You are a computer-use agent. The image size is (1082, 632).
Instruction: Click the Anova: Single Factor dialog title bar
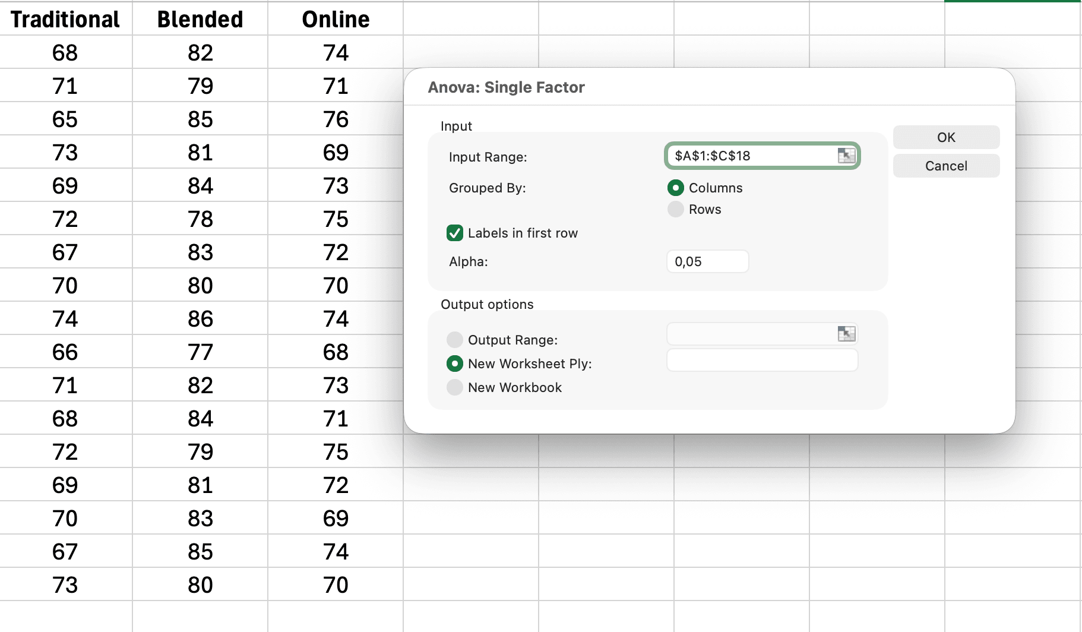[505, 87]
